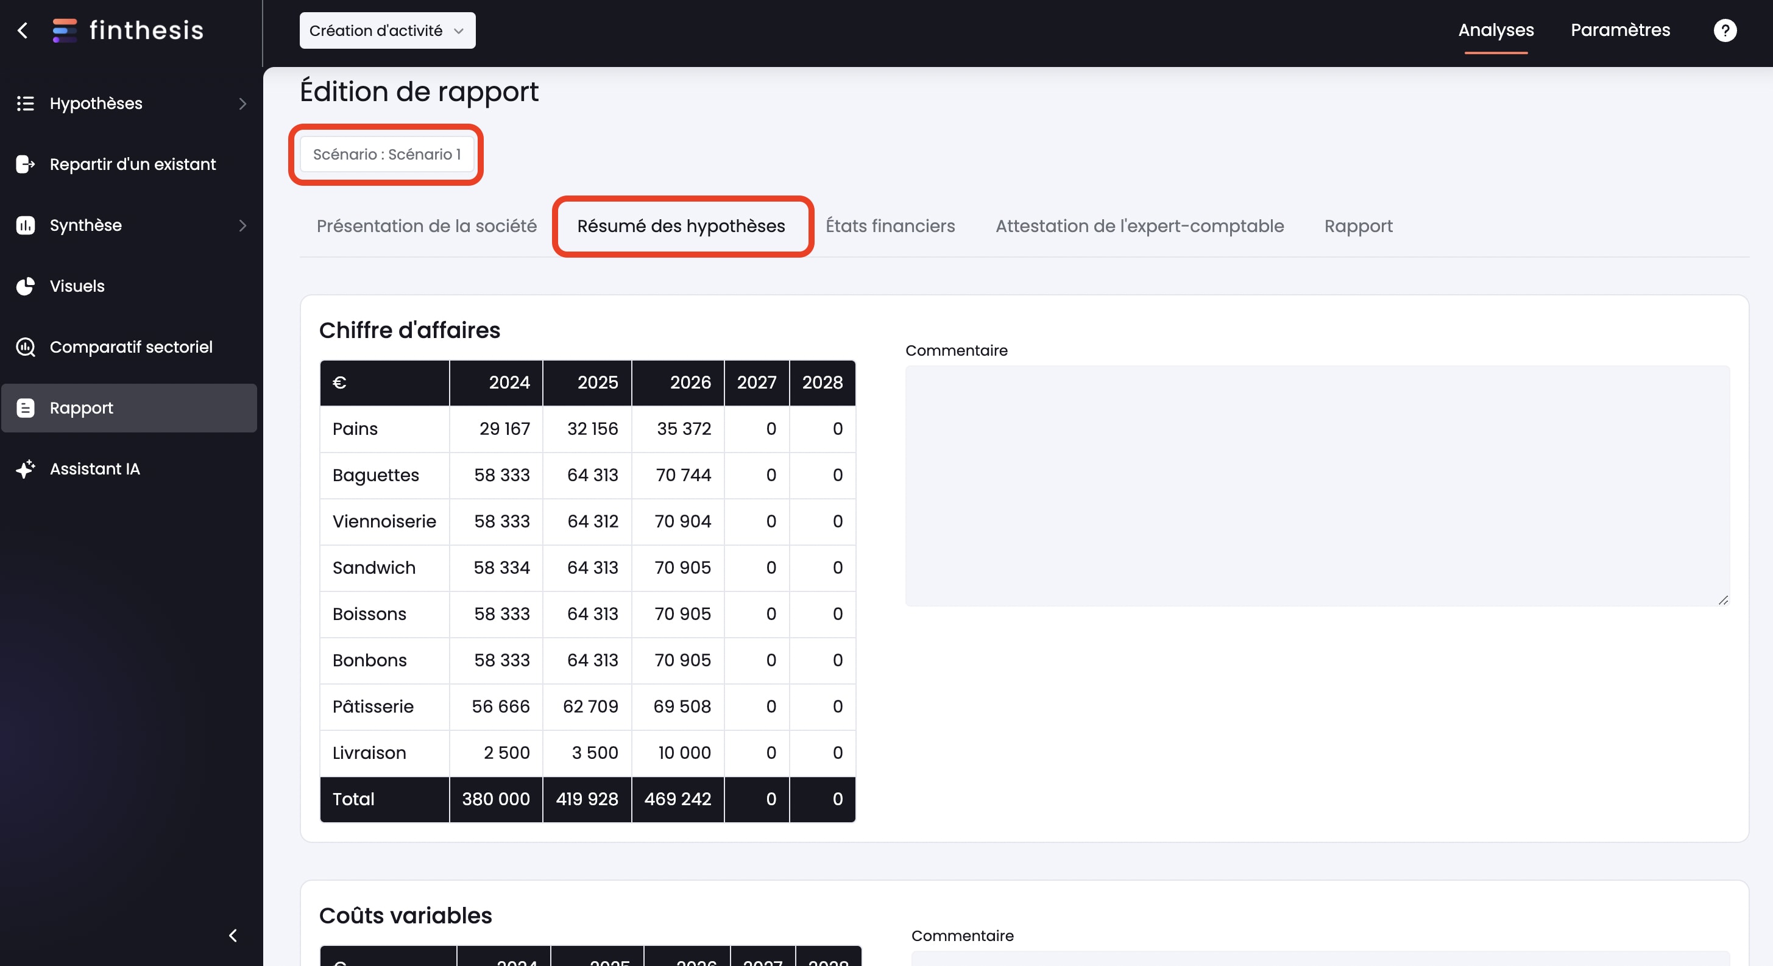
Task: Click the Livraison row label
Action: point(370,753)
